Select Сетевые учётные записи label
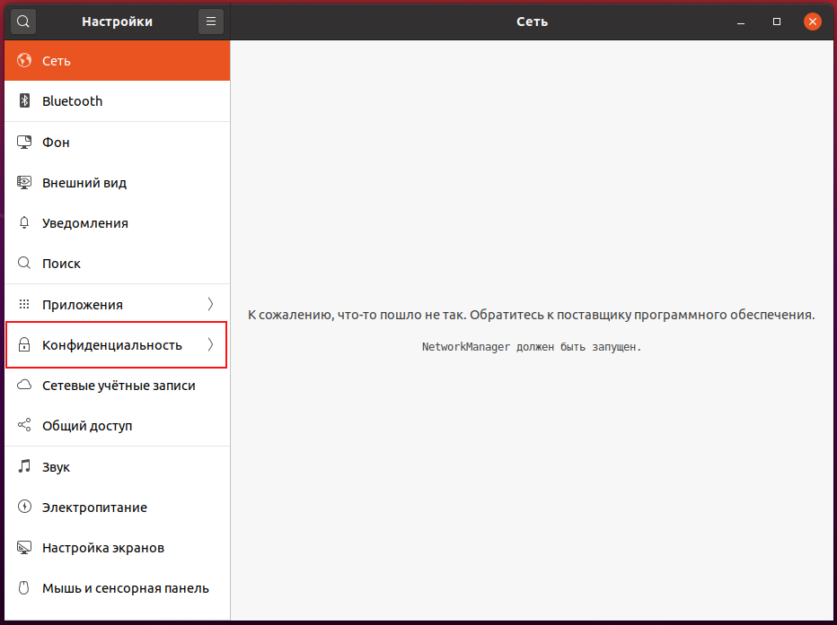This screenshot has height=625, width=837. pyautogui.click(x=119, y=386)
